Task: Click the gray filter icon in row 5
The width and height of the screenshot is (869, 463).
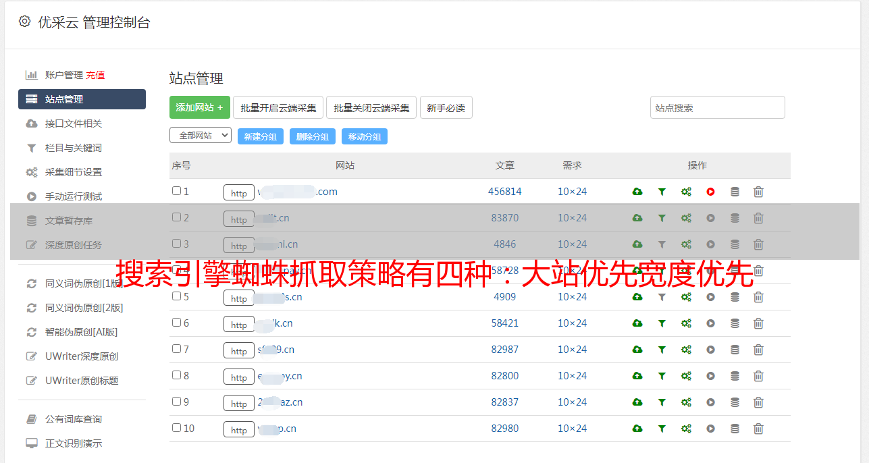Action: pyautogui.click(x=662, y=297)
